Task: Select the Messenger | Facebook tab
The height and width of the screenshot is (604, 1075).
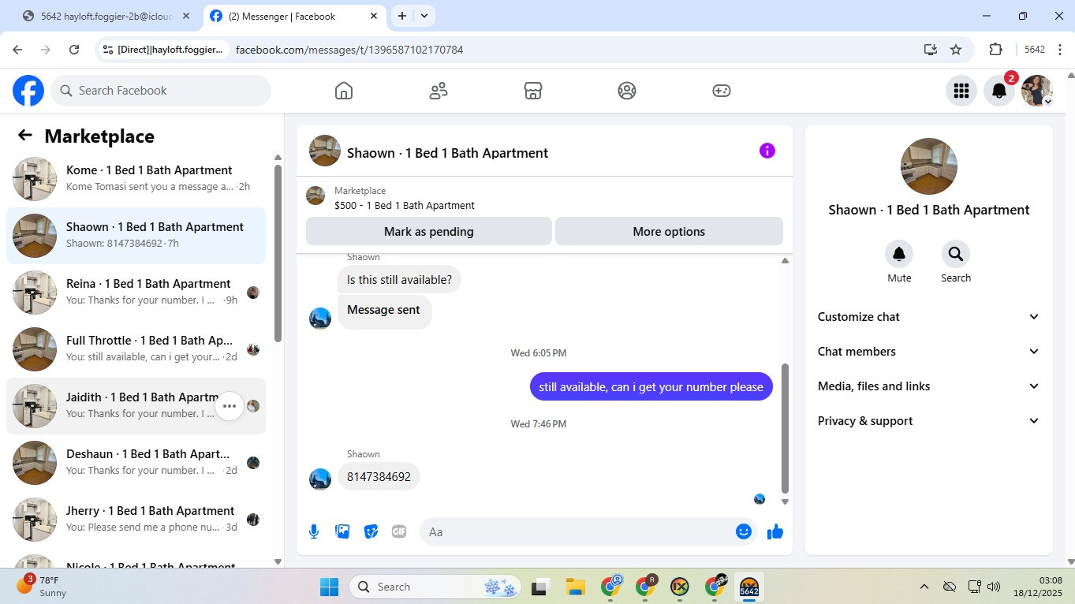Action: coord(293,16)
